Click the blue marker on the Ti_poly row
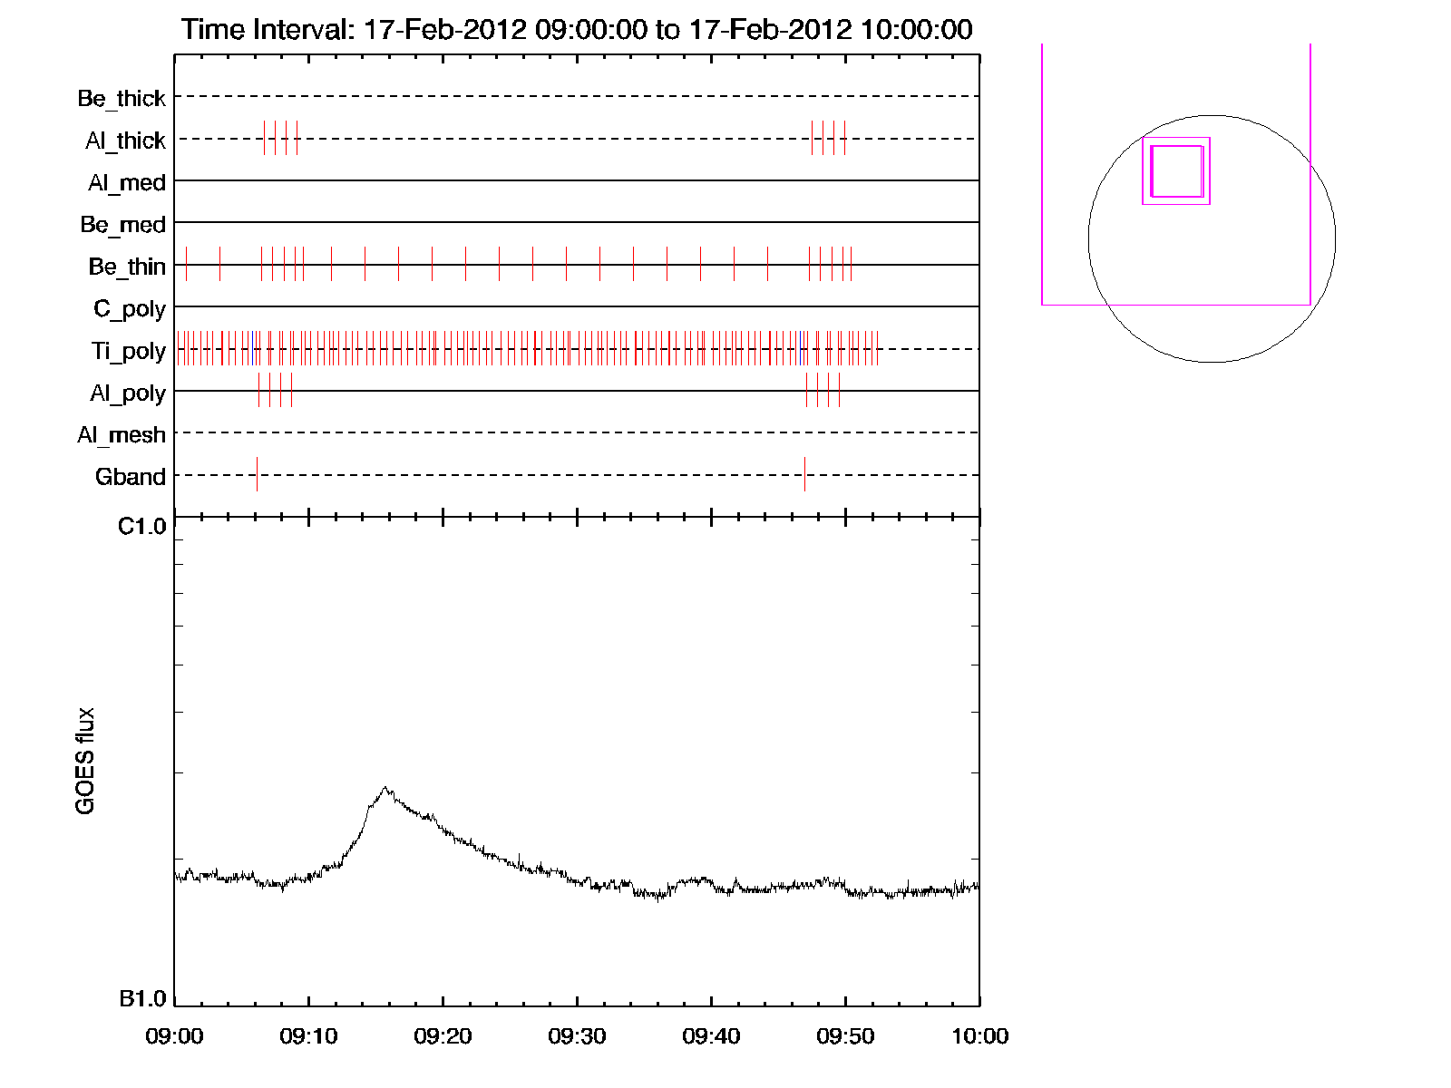The height and width of the screenshot is (1088, 1451). pyautogui.click(x=252, y=349)
